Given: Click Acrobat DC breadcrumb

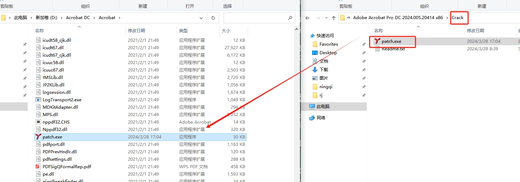Looking at the screenshot, I should click(x=78, y=18).
